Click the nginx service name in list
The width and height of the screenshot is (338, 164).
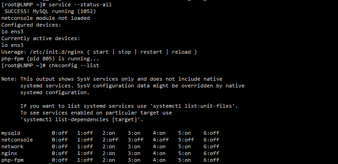9,154
